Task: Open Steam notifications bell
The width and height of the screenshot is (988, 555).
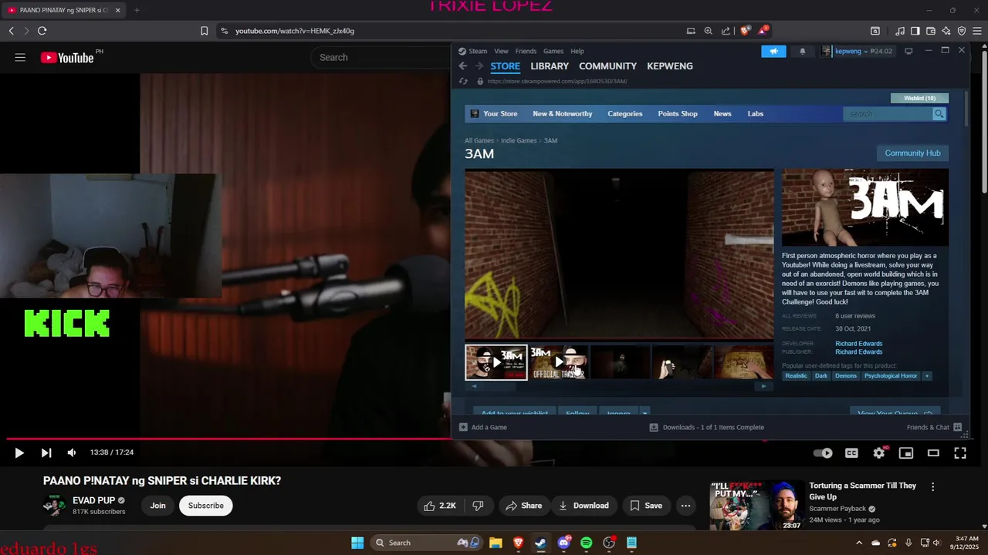Action: [802, 51]
